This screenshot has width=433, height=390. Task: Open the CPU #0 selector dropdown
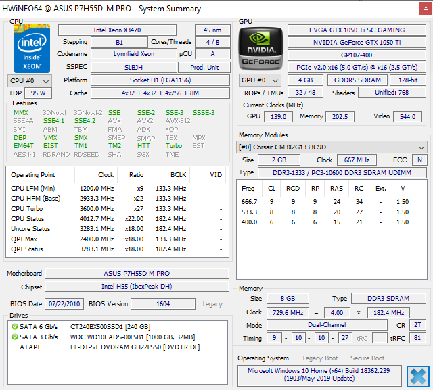pos(30,81)
